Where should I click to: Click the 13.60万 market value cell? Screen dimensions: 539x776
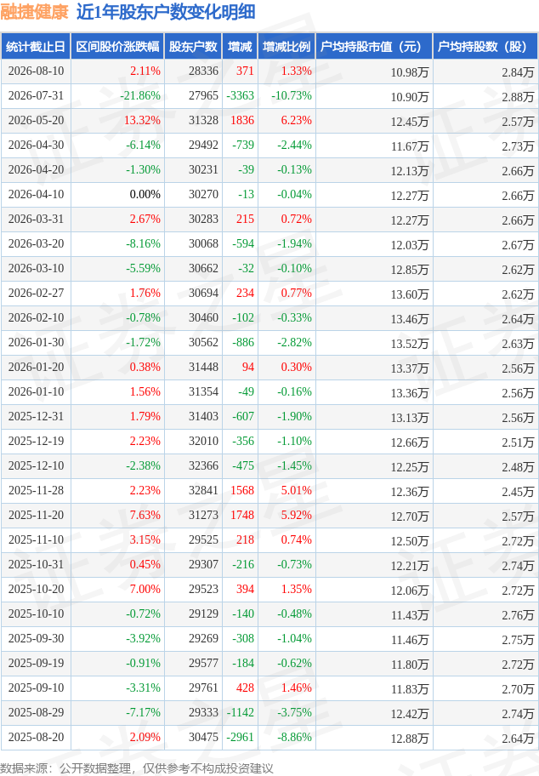410,294
